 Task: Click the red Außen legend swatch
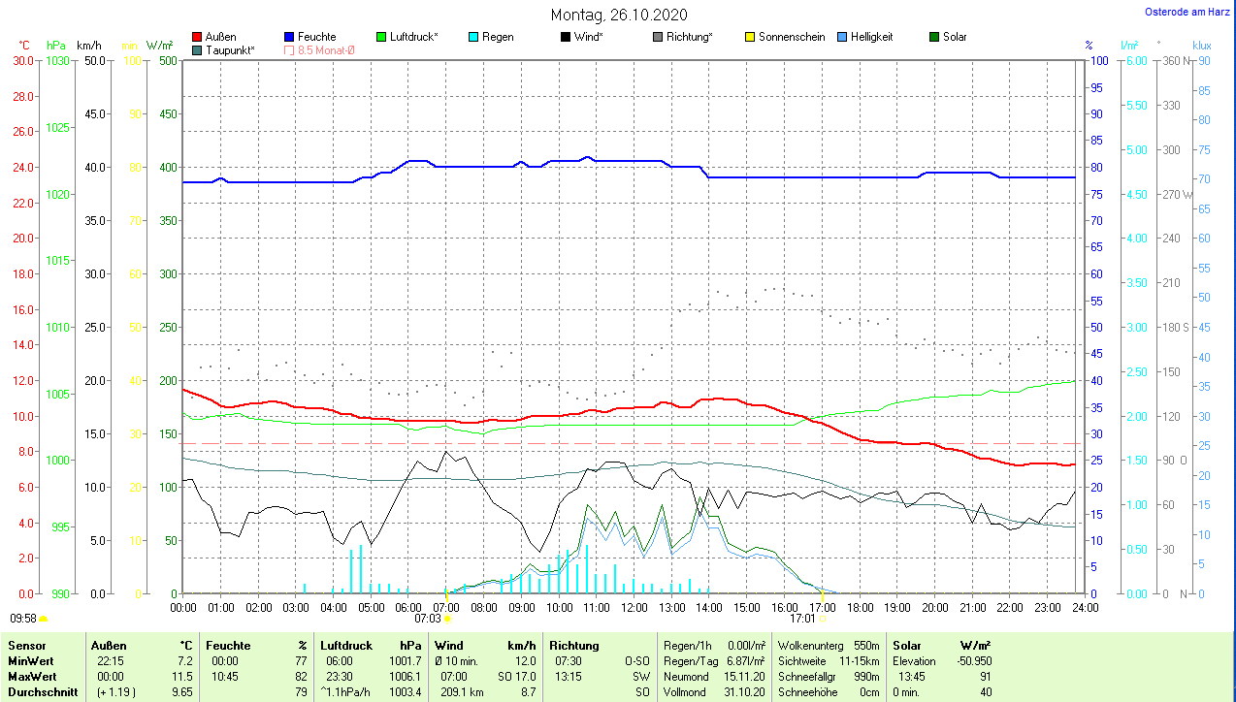click(x=198, y=37)
